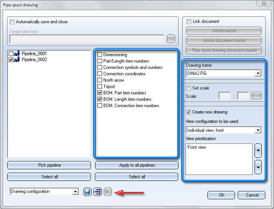Click the browse target directory ellipsis button
The height and width of the screenshot is (209, 274).
pyautogui.click(x=171, y=39)
